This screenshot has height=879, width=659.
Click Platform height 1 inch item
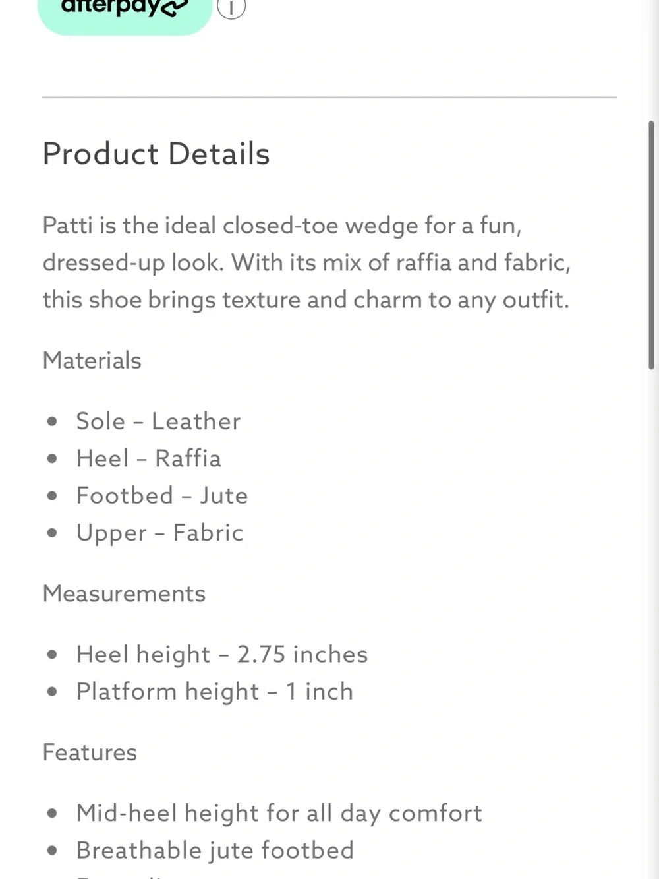(x=215, y=692)
